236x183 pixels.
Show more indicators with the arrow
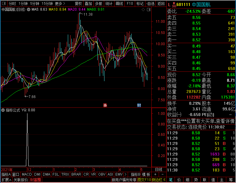pos(126,174)
